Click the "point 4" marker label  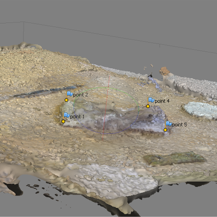pyautogui.click(x=162, y=101)
